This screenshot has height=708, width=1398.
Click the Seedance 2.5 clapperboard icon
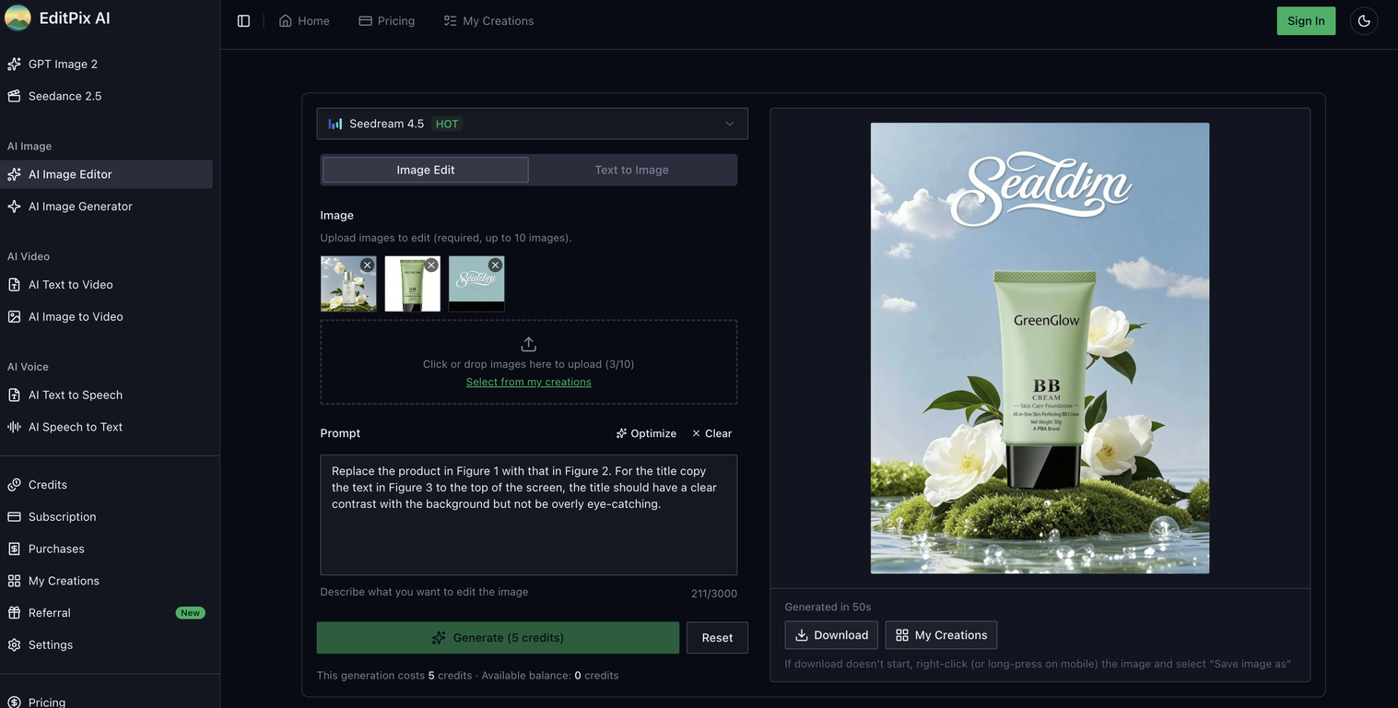click(14, 96)
